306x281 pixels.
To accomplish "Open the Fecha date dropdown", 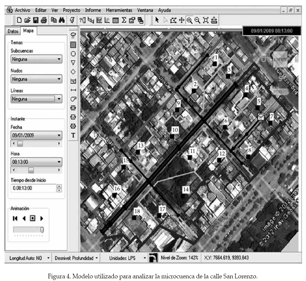I will pyautogui.click(x=36, y=135).
